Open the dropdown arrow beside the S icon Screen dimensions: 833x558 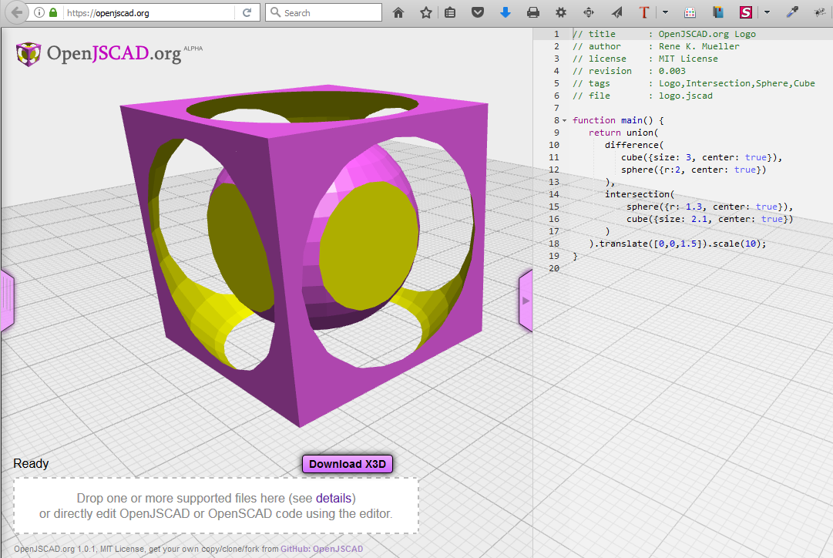[767, 12]
